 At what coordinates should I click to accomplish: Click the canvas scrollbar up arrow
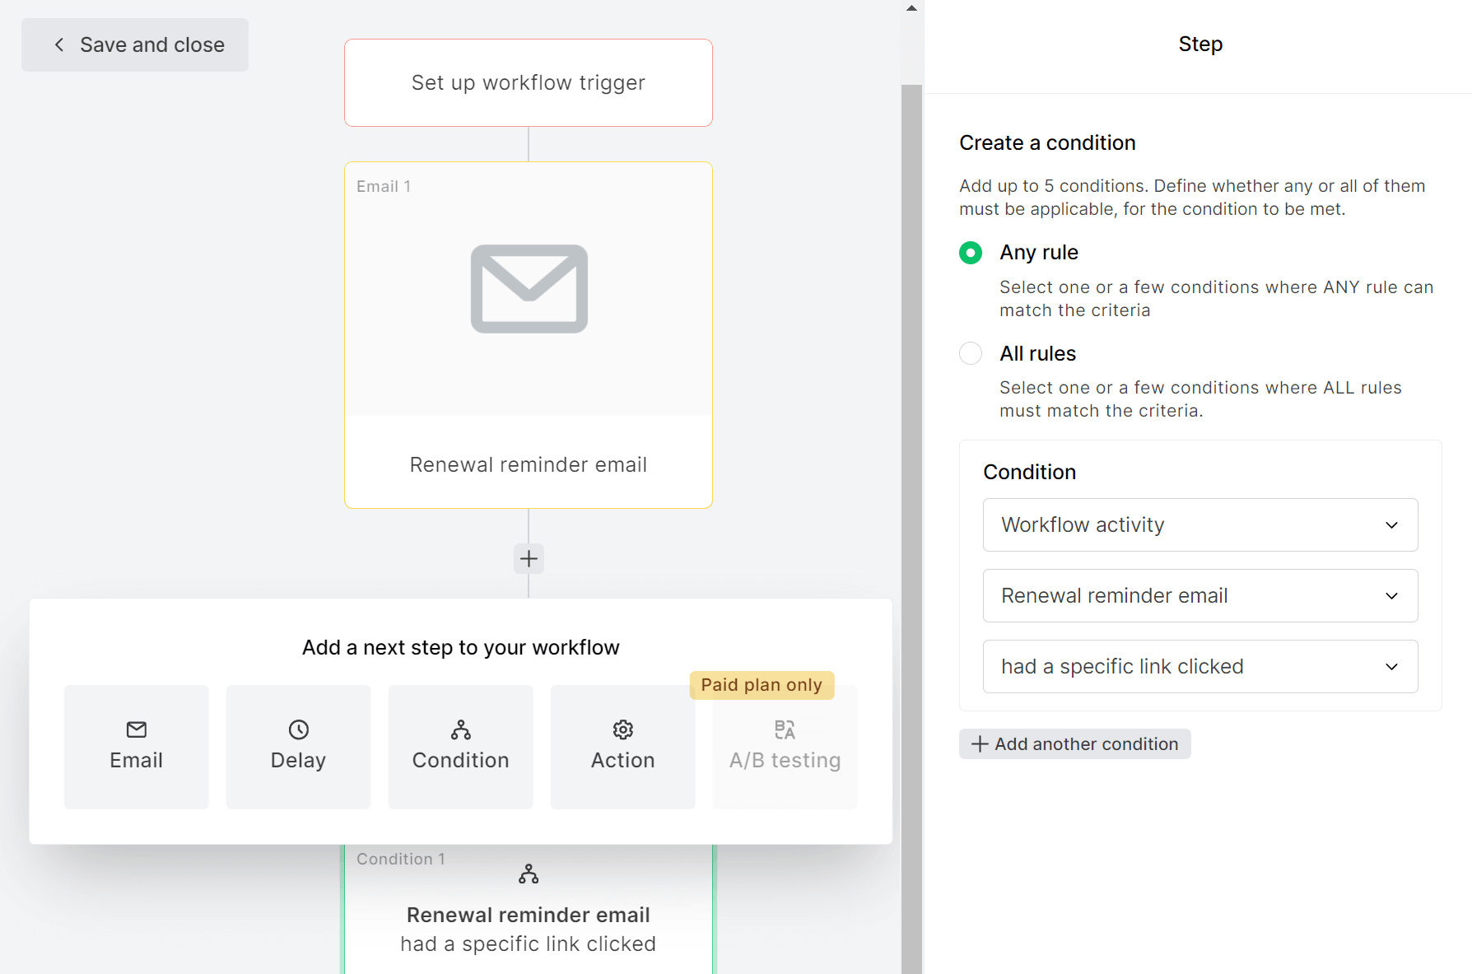point(911,8)
